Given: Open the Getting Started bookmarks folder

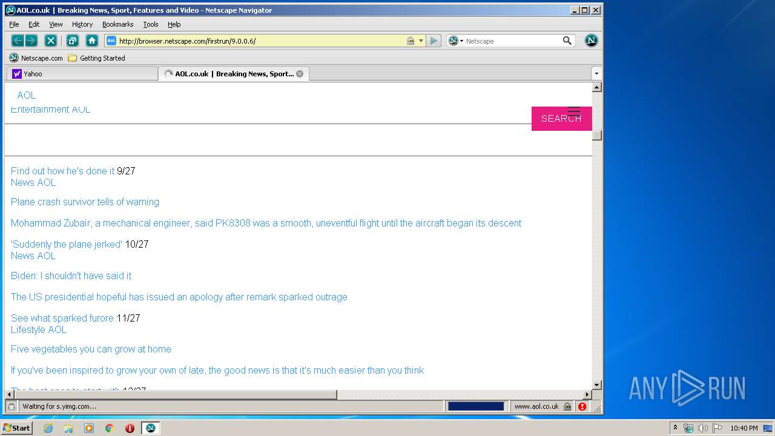Looking at the screenshot, I should point(96,58).
